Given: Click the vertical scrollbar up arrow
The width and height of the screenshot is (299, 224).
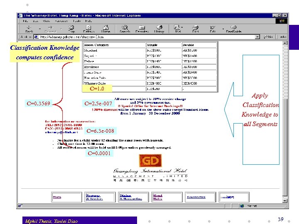Looking at the screenshot, I should click(x=285, y=43).
